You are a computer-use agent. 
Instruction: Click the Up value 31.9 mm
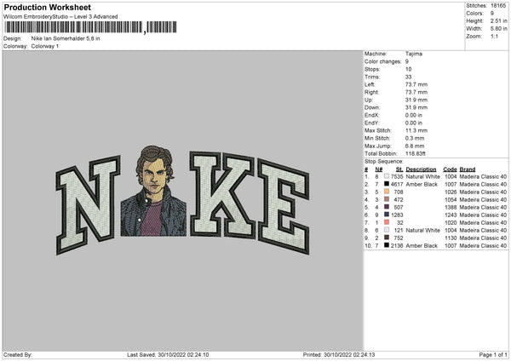[416, 100]
